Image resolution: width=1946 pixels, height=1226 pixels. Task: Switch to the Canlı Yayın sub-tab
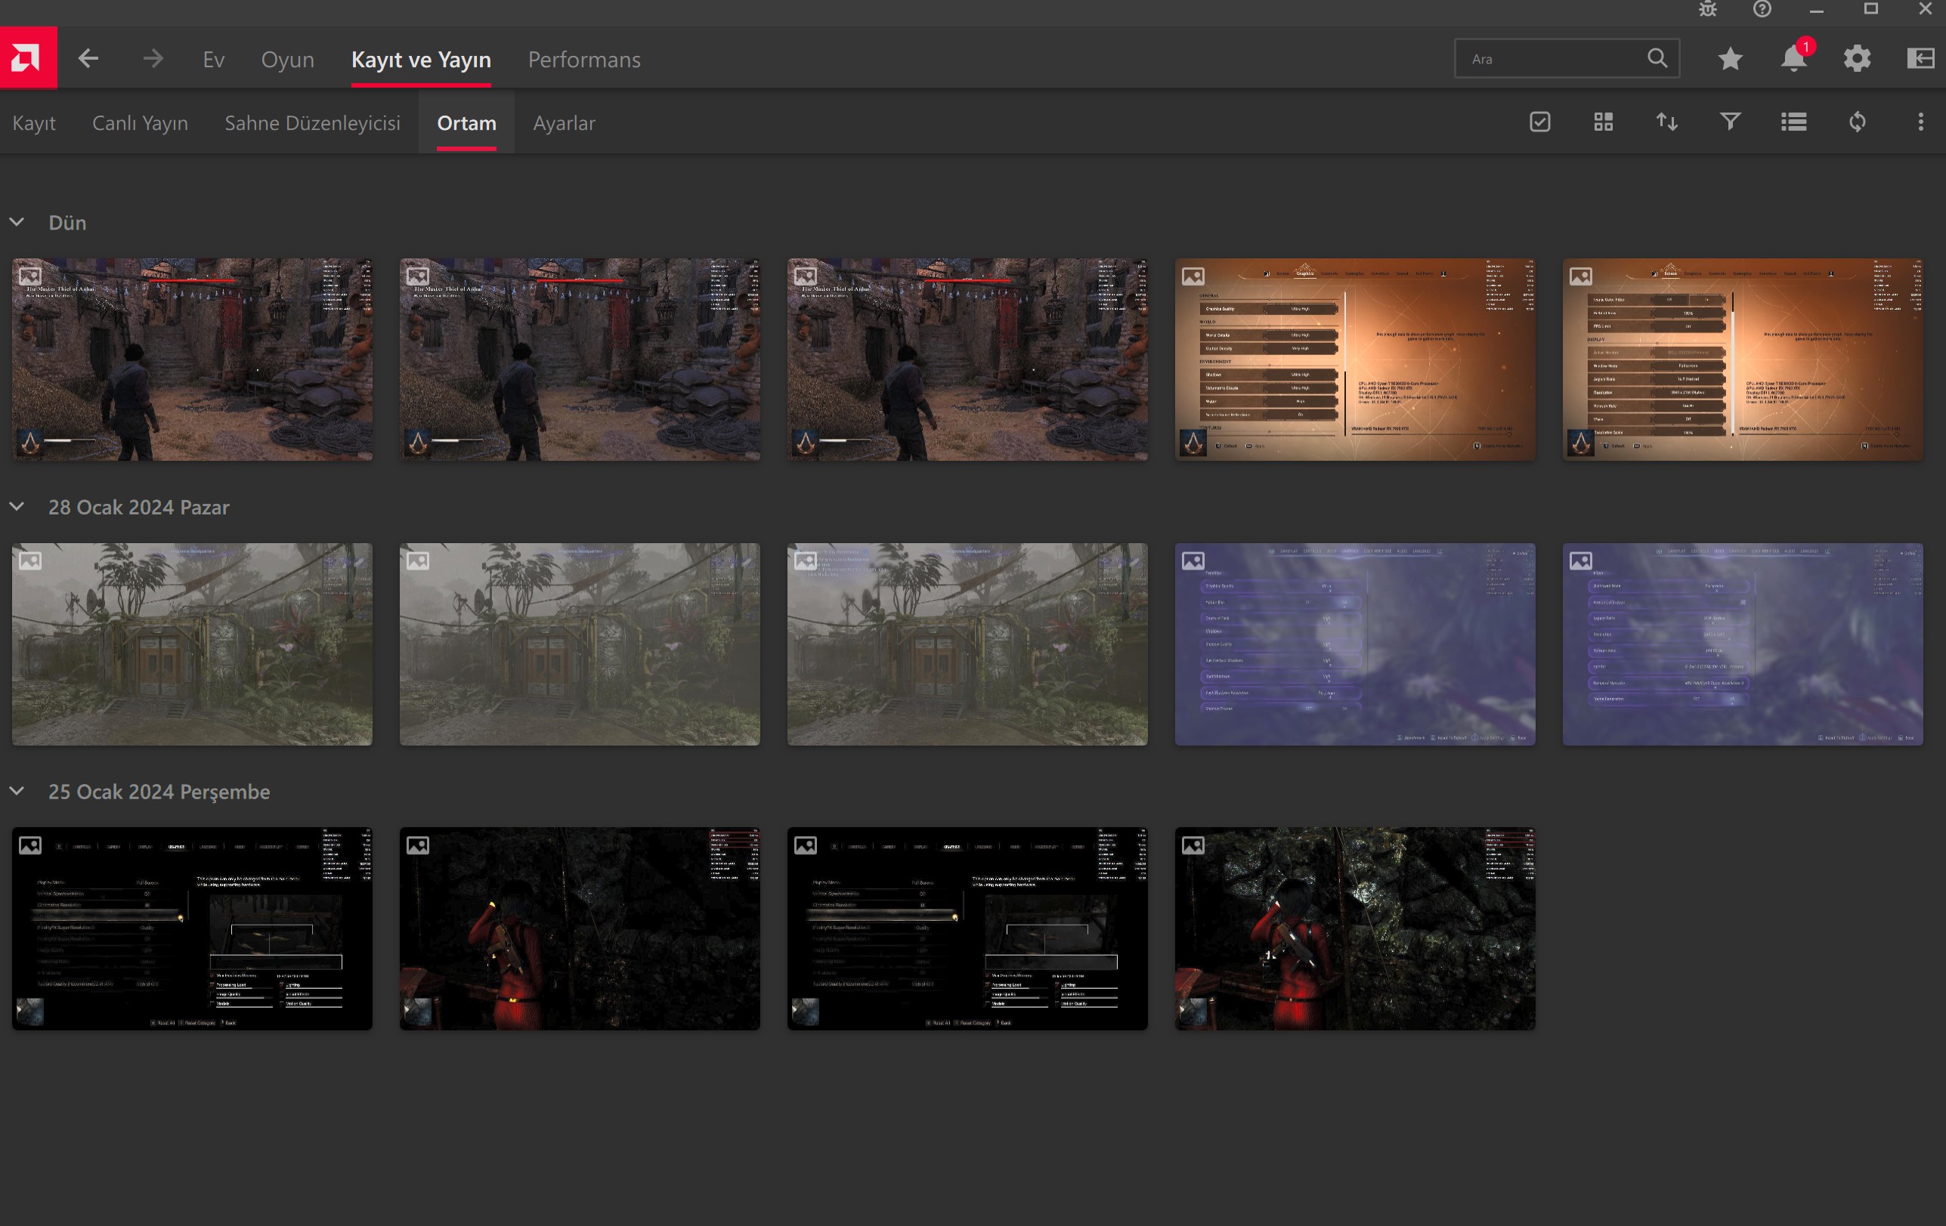140,123
